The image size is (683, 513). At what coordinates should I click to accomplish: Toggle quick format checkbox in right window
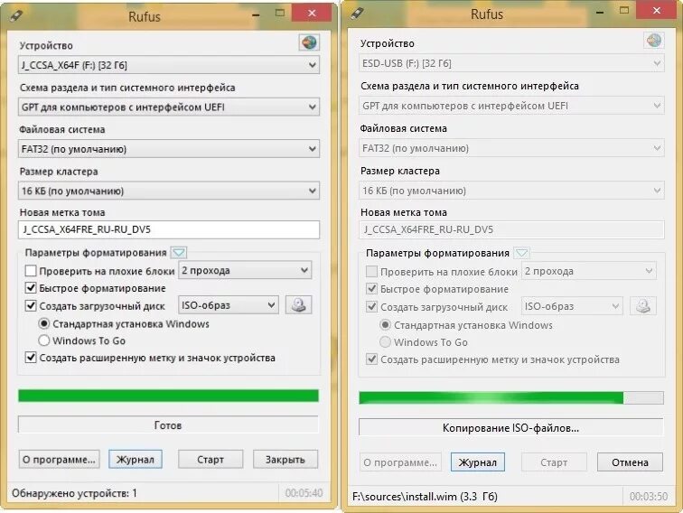tap(371, 289)
